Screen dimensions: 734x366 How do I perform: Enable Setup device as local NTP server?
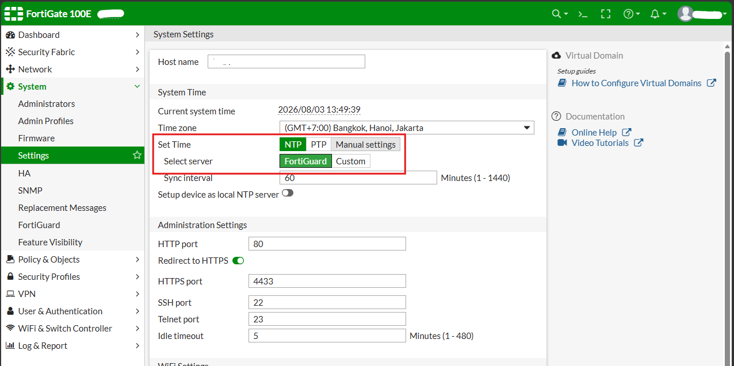(288, 194)
